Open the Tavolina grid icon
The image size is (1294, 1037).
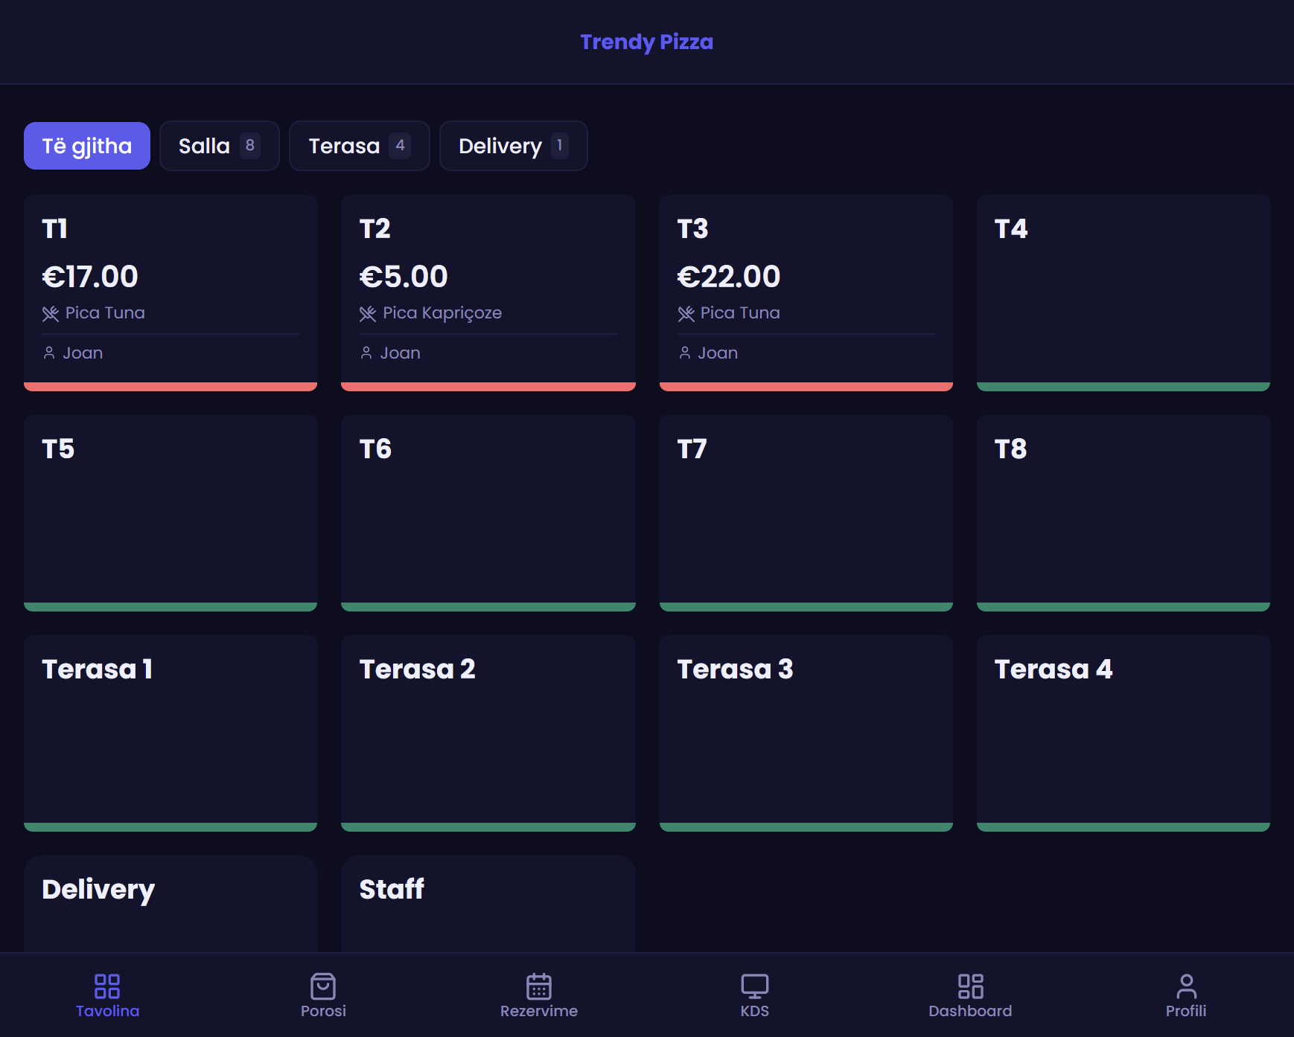click(107, 986)
